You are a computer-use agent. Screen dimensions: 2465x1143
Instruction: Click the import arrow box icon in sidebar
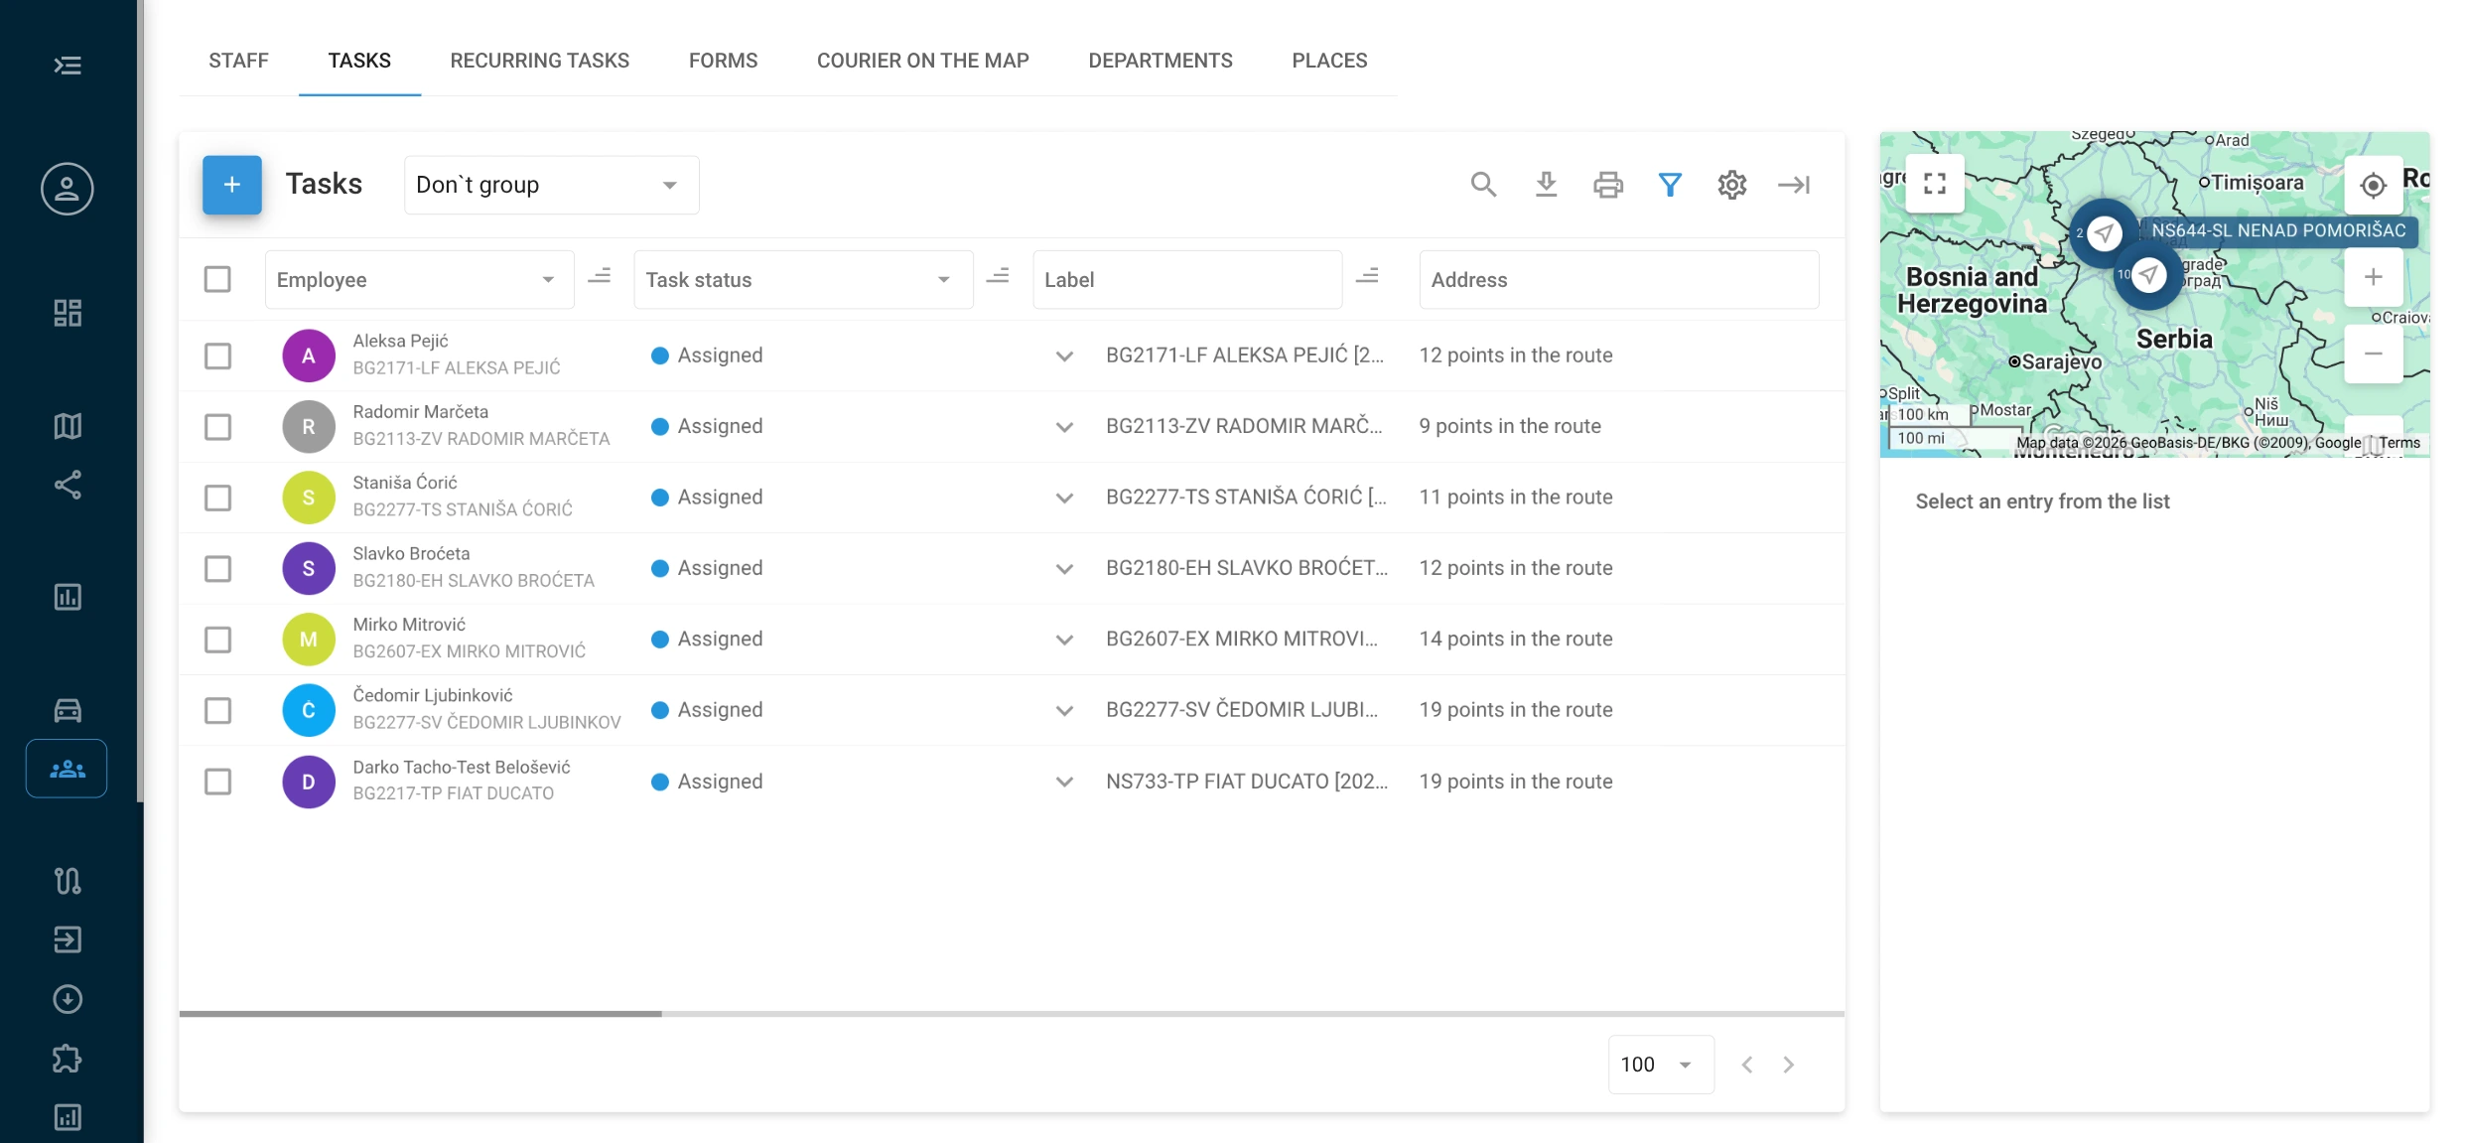68,939
